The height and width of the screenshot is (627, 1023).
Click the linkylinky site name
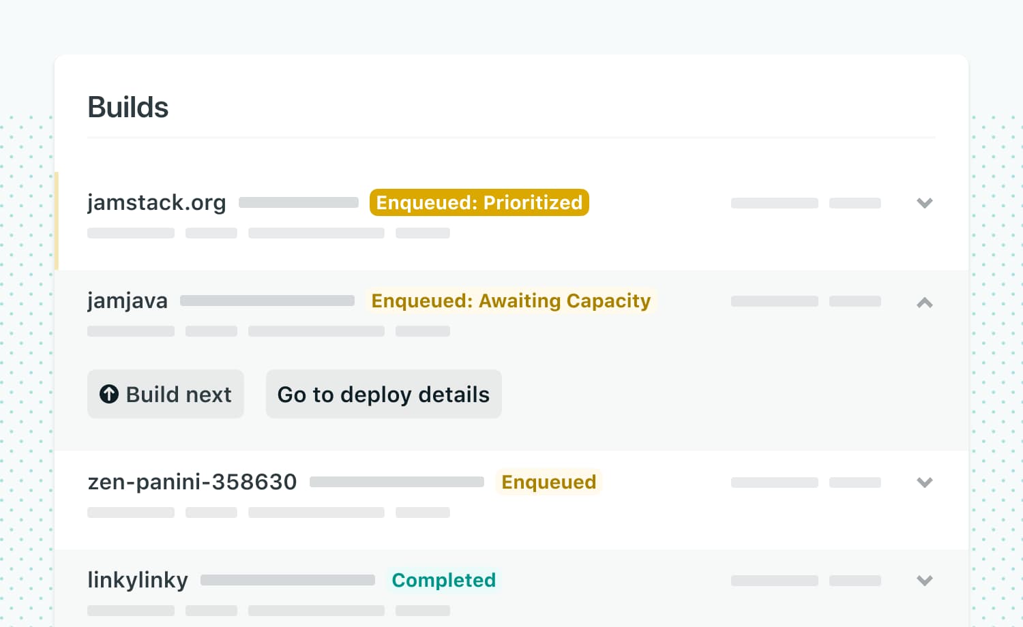[x=138, y=580]
